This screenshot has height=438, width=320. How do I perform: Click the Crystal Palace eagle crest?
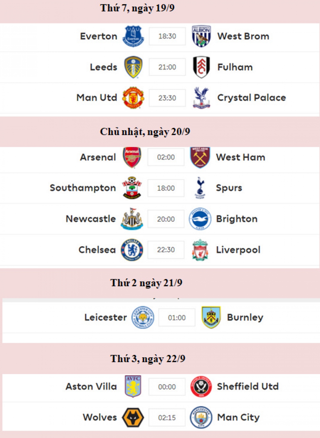tap(201, 98)
